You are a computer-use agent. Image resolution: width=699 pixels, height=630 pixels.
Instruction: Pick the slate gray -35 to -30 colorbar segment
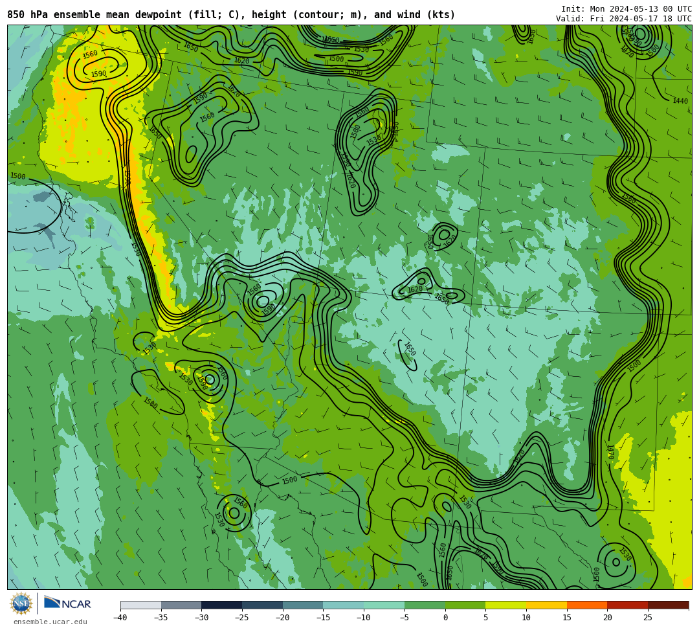click(x=181, y=605)
